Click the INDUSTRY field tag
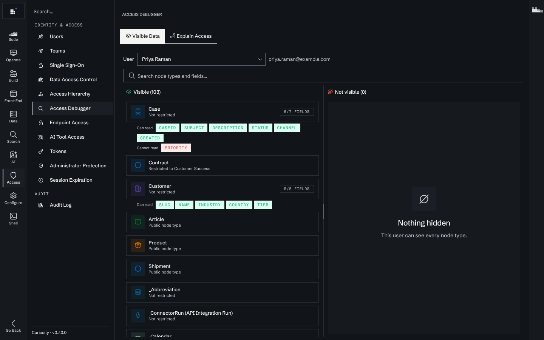Image resolution: width=544 pixels, height=340 pixels. coord(209,205)
